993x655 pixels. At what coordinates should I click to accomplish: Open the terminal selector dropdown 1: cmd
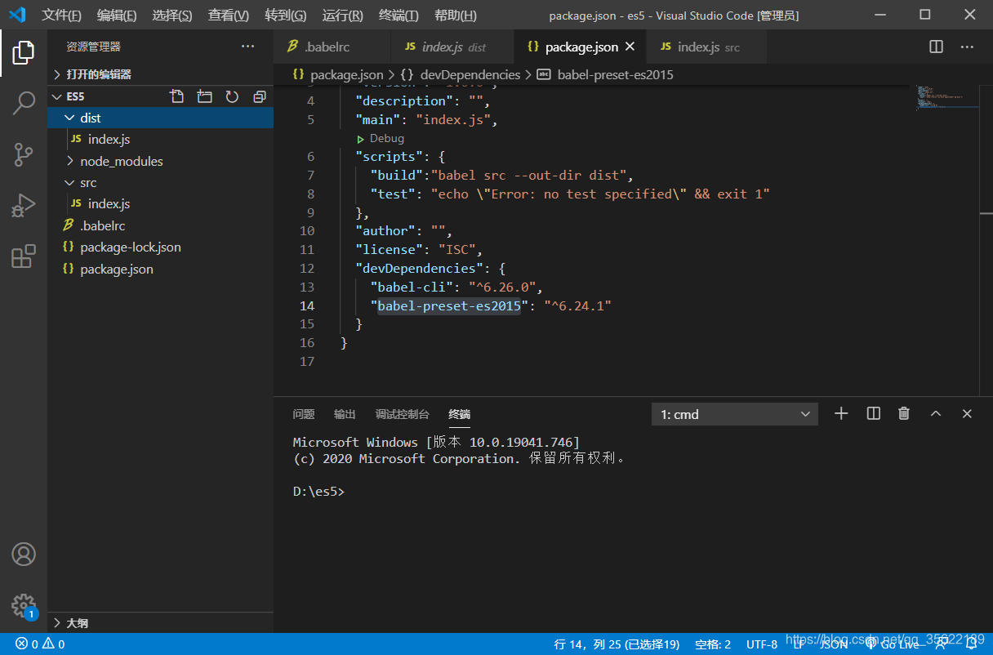pyautogui.click(x=735, y=414)
